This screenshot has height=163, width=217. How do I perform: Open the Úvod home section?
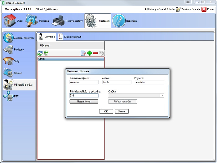point(12,21)
